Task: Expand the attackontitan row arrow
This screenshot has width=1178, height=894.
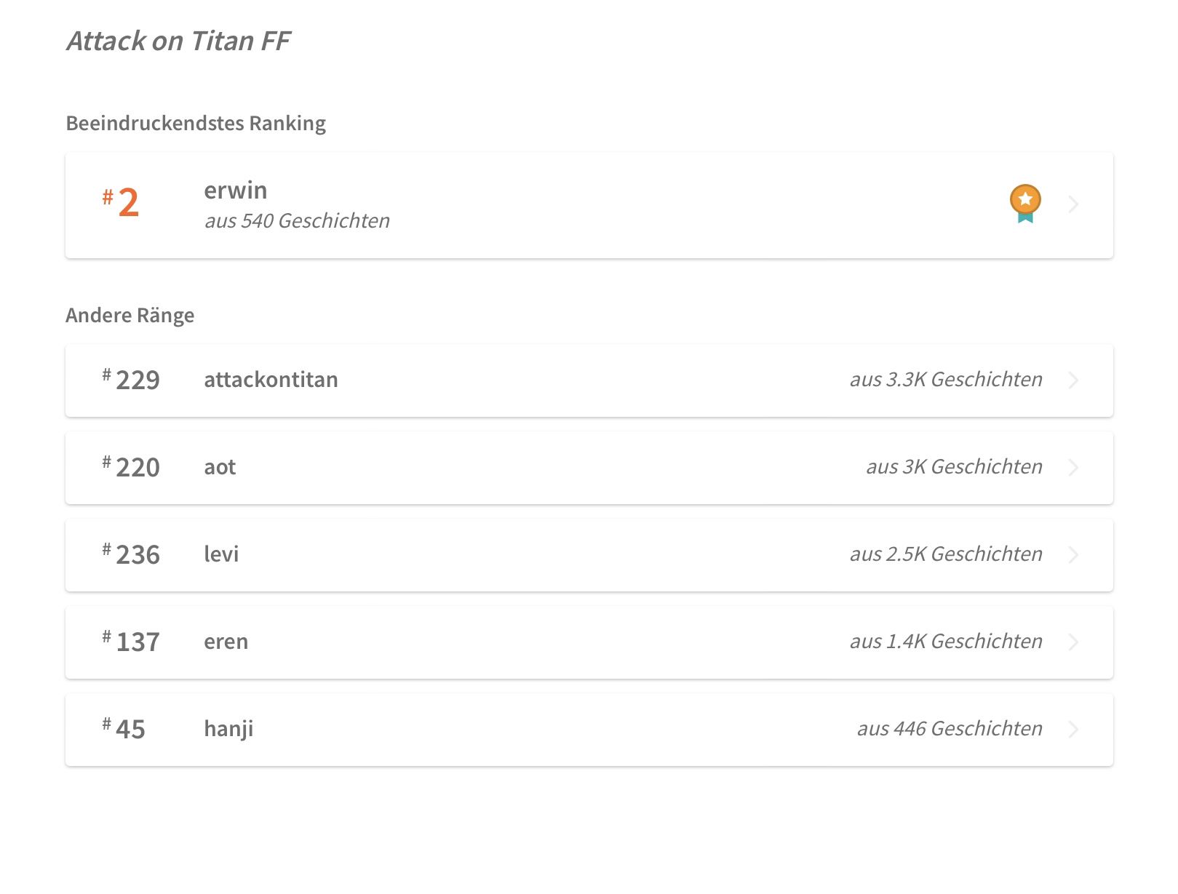Action: 1073,380
